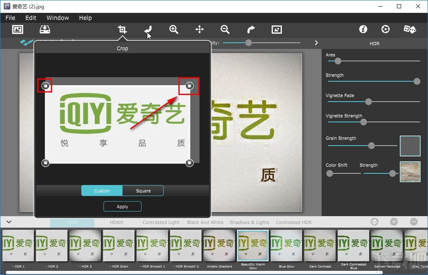Select Square crop mode
The image size is (428, 275).
click(x=143, y=191)
